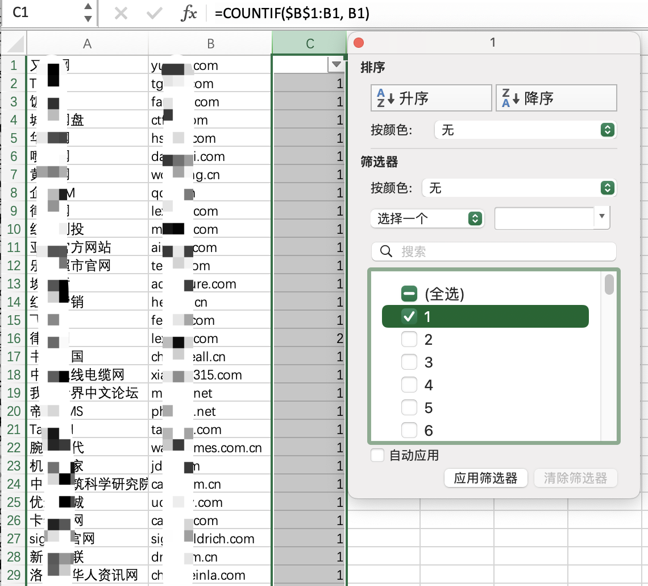The width and height of the screenshot is (648, 586).
Task: Toggle the (全选) select all checkbox
Action: pos(409,294)
